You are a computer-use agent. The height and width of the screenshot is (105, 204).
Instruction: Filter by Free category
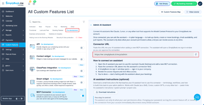tap(56, 27)
